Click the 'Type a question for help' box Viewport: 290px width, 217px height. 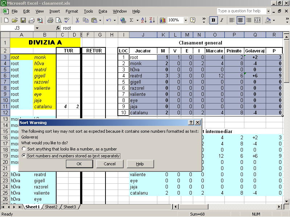[240, 11]
